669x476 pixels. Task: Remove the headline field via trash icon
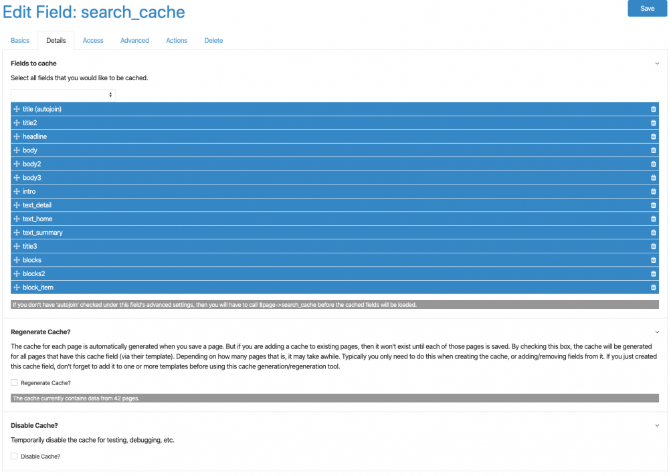(653, 137)
